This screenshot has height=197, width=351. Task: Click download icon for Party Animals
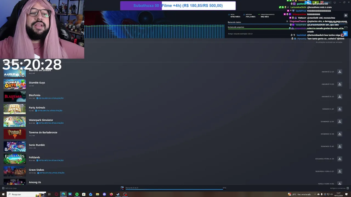[339, 109]
